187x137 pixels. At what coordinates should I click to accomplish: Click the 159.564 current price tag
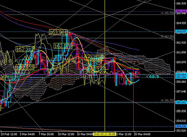181,75
